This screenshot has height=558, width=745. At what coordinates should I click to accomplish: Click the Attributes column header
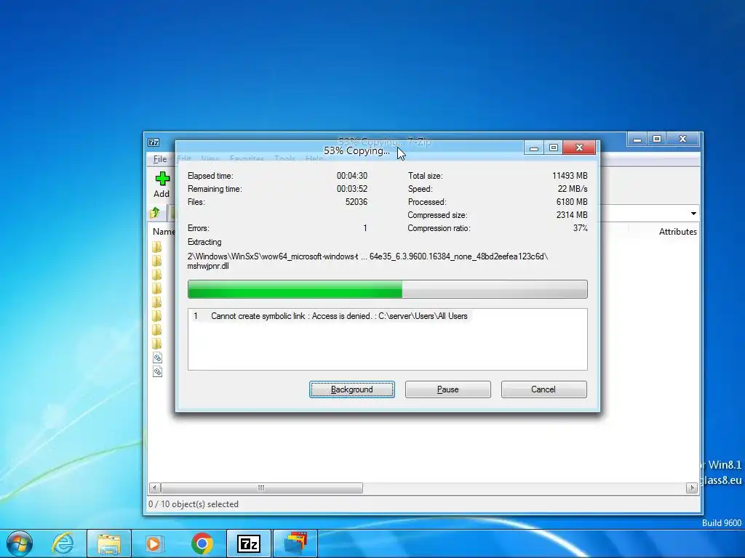[x=677, y=232]
